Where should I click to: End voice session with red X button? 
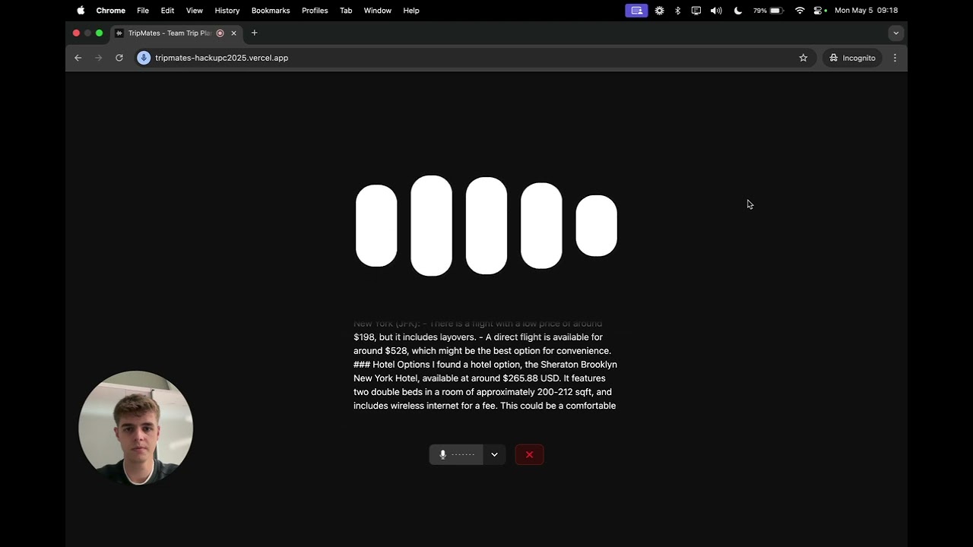click(x=529, y=454)
